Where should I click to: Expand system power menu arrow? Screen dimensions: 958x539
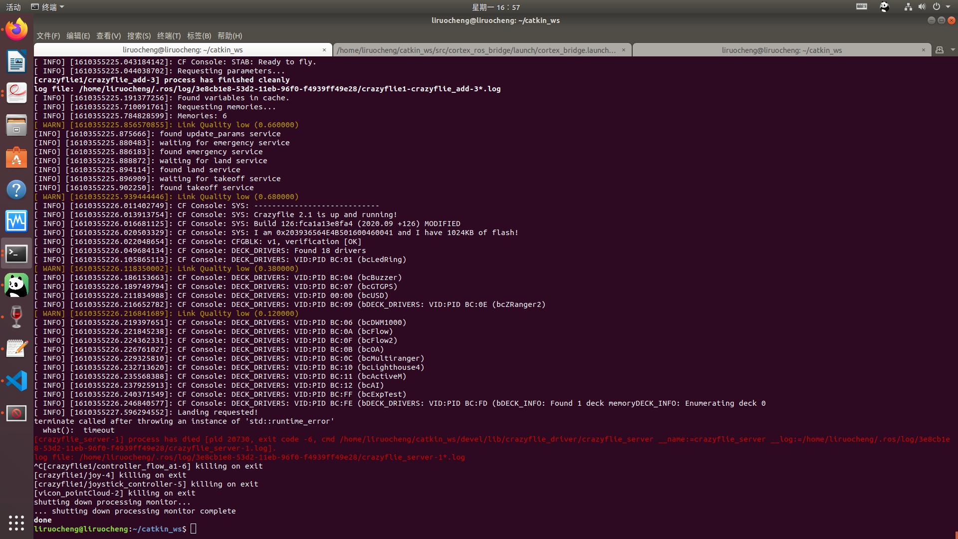(948, 7)
